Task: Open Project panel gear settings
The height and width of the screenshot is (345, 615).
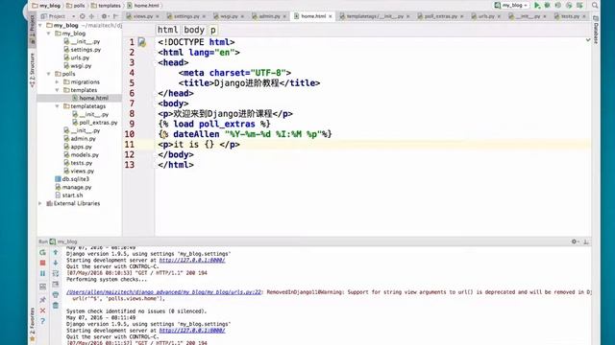Action: 105,16
